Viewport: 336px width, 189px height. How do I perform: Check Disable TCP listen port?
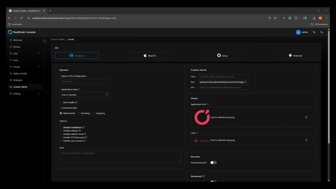61,137
